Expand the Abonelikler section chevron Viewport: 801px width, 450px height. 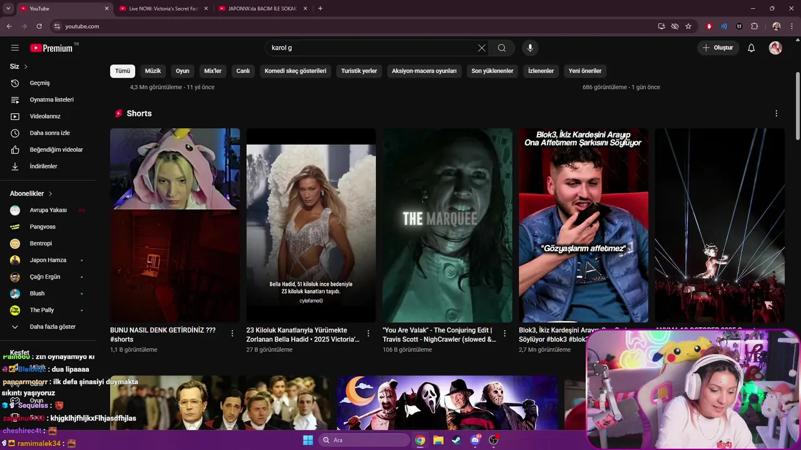click(50, 194)
